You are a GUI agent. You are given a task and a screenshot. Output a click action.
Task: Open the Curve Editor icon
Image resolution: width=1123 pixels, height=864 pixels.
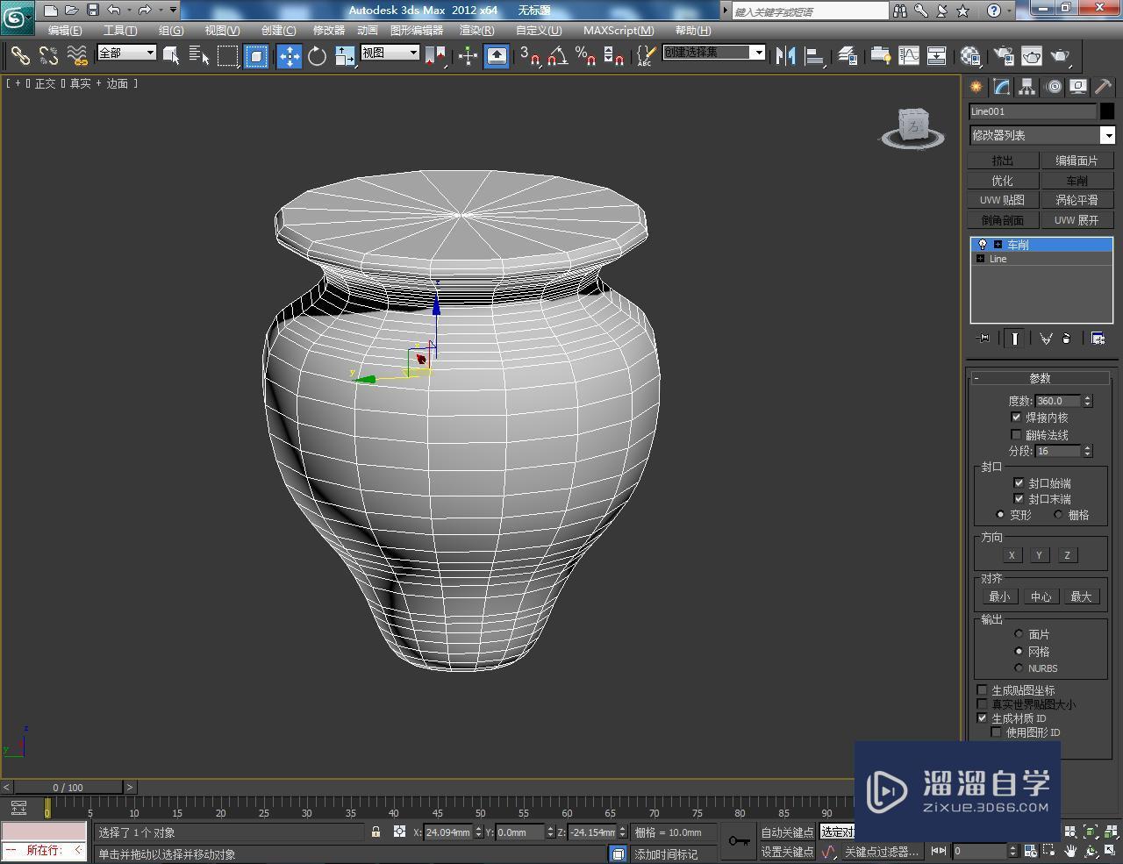(908, 55)
